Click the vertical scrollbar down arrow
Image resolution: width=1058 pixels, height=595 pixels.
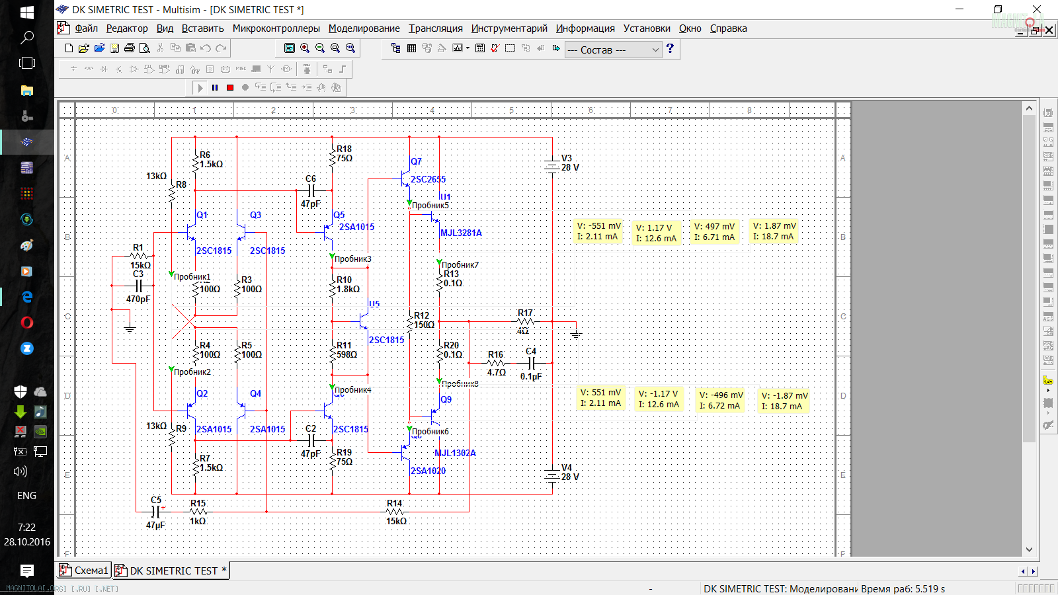coord(1029,549)
